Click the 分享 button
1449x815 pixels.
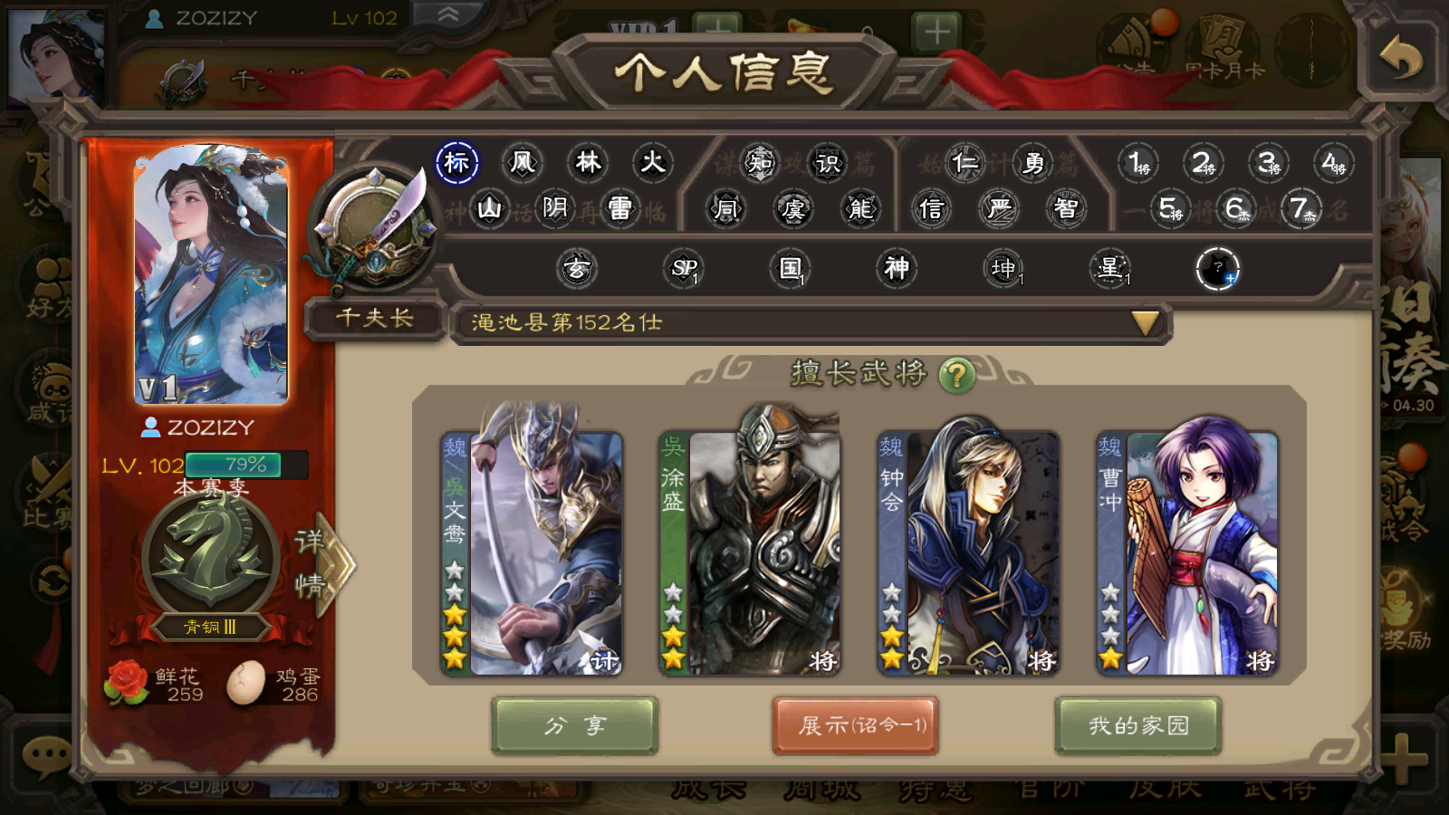point(575,725)
